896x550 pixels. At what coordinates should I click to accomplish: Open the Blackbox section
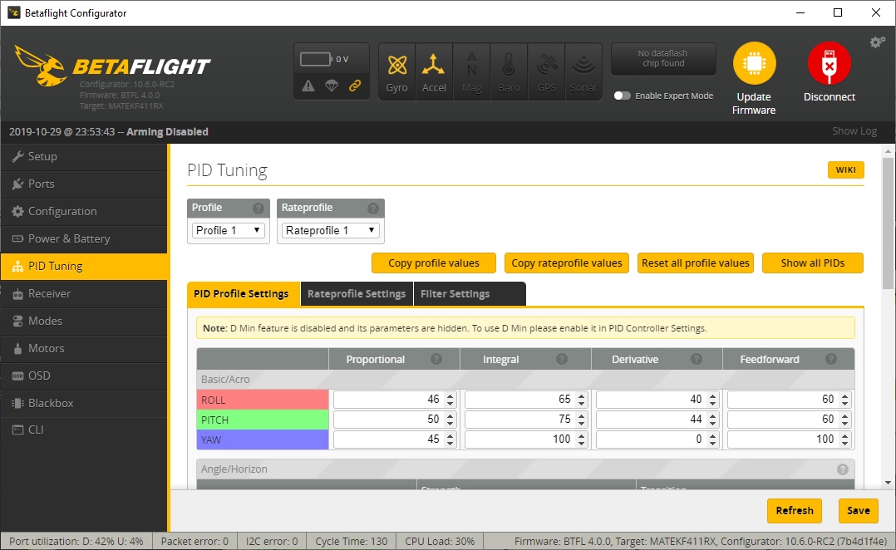click(84, 403)
